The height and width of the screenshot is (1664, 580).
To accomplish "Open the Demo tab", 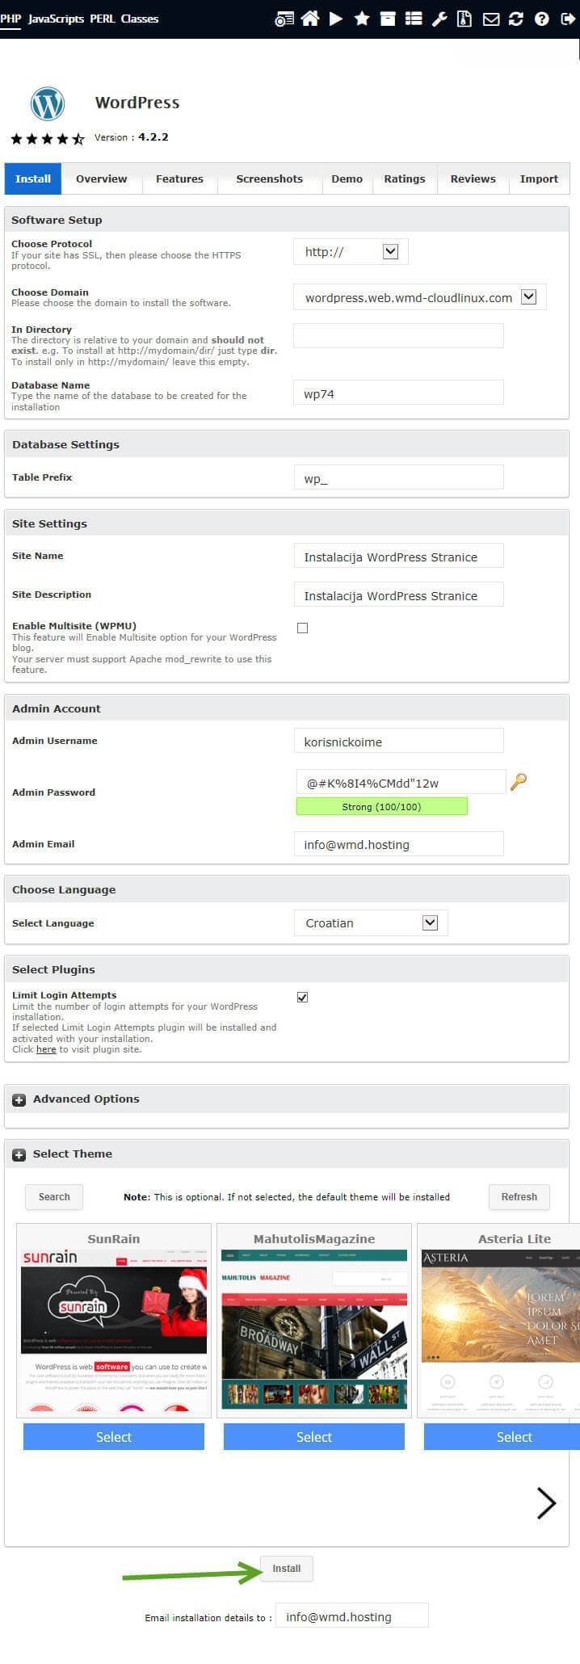I will pos(347,179).
